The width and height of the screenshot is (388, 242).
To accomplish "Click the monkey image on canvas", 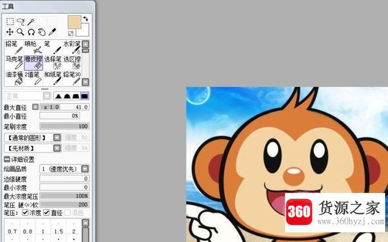I will 287,164.
